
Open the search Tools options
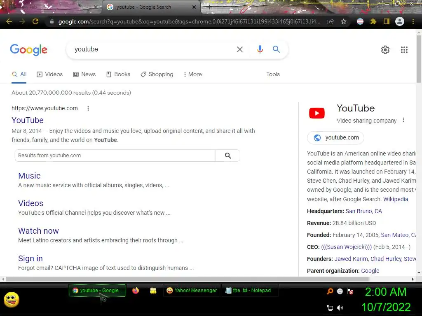pyautogui.click(x=273, y=74)
